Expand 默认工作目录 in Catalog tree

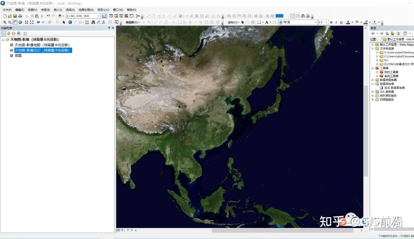tap(373, 44)
